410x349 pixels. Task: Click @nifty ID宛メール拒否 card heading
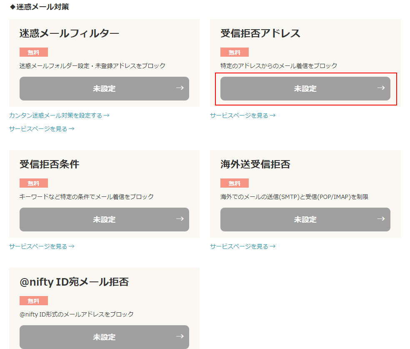point(74,282)
